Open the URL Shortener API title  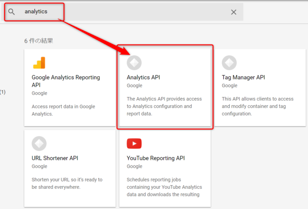point(55,158)
